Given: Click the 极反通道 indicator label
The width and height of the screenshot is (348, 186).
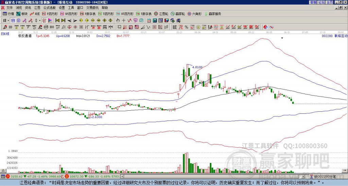Looking at the screenshot, I should [25, 36].
